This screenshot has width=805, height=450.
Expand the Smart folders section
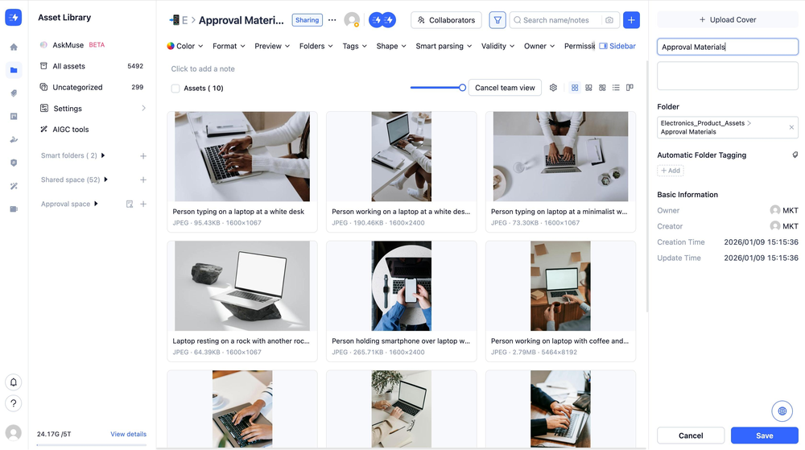point(103,155)
